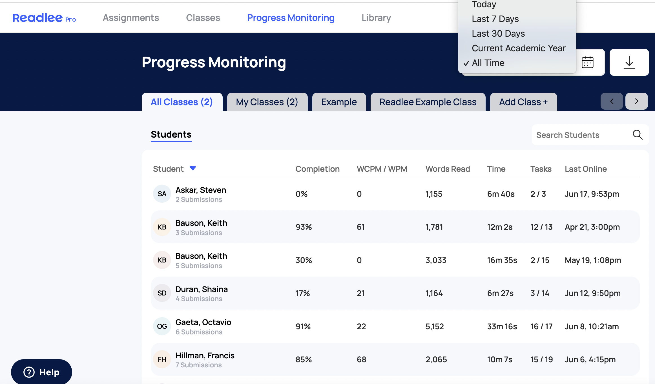655x384 pixels.
Task: Open the Readlee Example Class tab
Action: [x=428, y=102]
